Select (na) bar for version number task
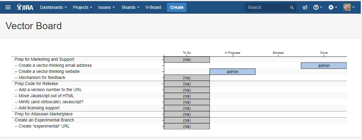The image size is (362, 140). [x=187, y=90]
